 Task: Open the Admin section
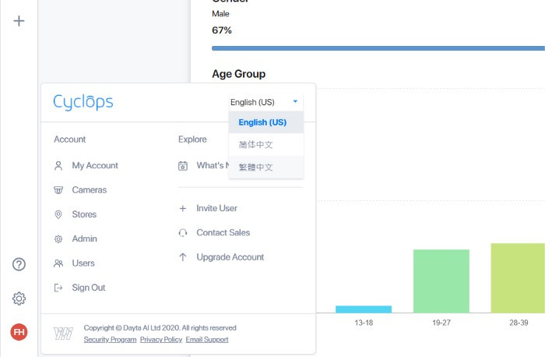point(84,239)
